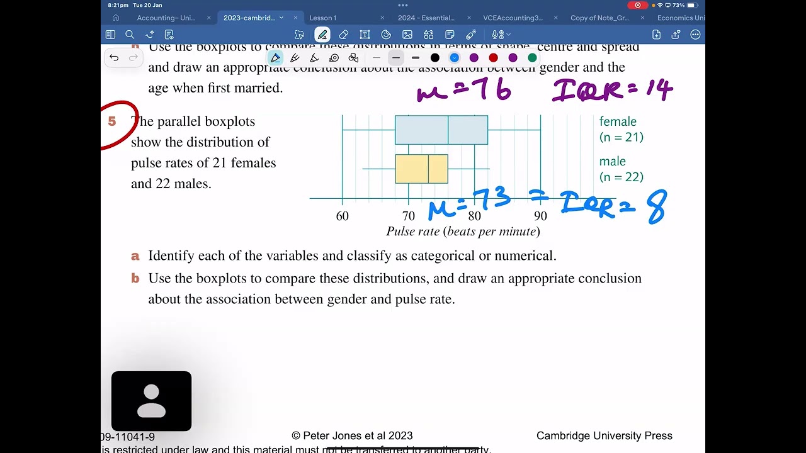
Task: Close the Accounting- Uni tab
Action: (209, 18)
